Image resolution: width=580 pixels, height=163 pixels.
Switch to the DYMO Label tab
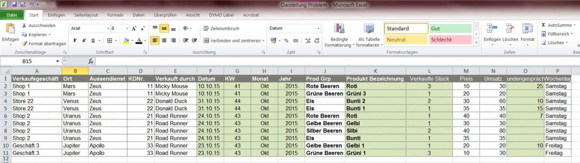click(222, 15)
